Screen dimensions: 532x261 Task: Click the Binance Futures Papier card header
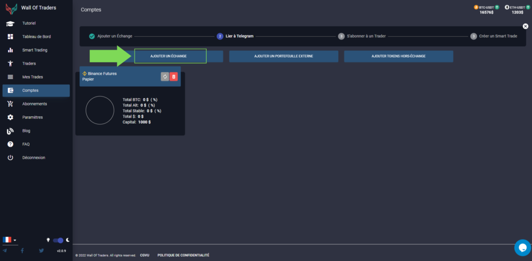pos(130,76)
